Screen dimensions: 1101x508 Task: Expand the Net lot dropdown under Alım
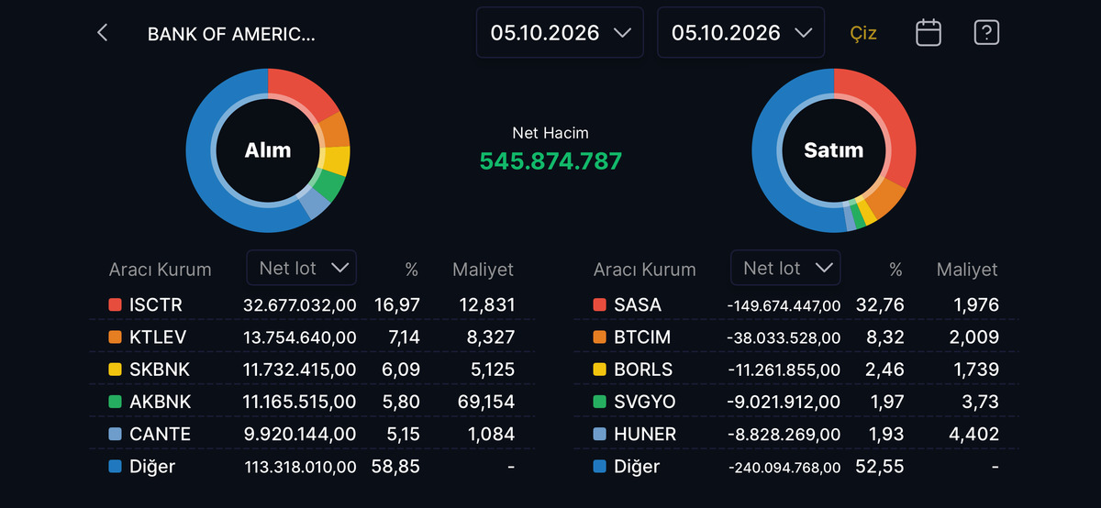(302, 268)
